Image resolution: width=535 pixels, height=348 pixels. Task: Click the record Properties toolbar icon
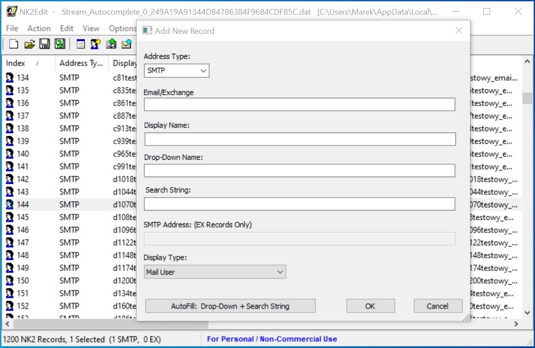81,44
